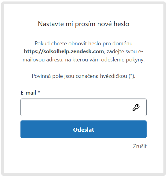Click the word Povinná in the notice
The height and width of the screenshot is (177, 168).
click(41, 76)
